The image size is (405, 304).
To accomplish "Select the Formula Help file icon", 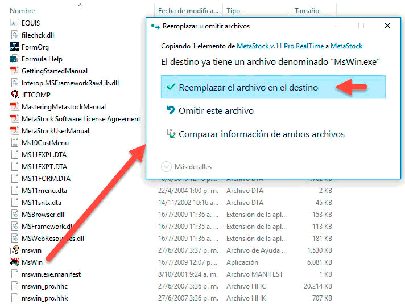I will coord(15,59).
